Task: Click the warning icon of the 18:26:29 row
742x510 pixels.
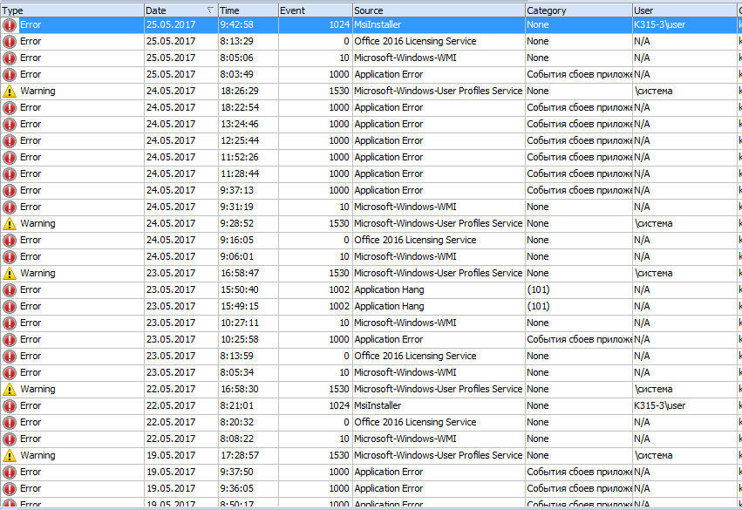Action: click(x=10, y=92)
